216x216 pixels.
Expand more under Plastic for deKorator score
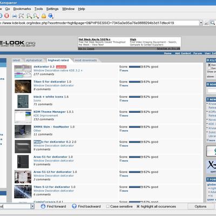pos(124,146)
